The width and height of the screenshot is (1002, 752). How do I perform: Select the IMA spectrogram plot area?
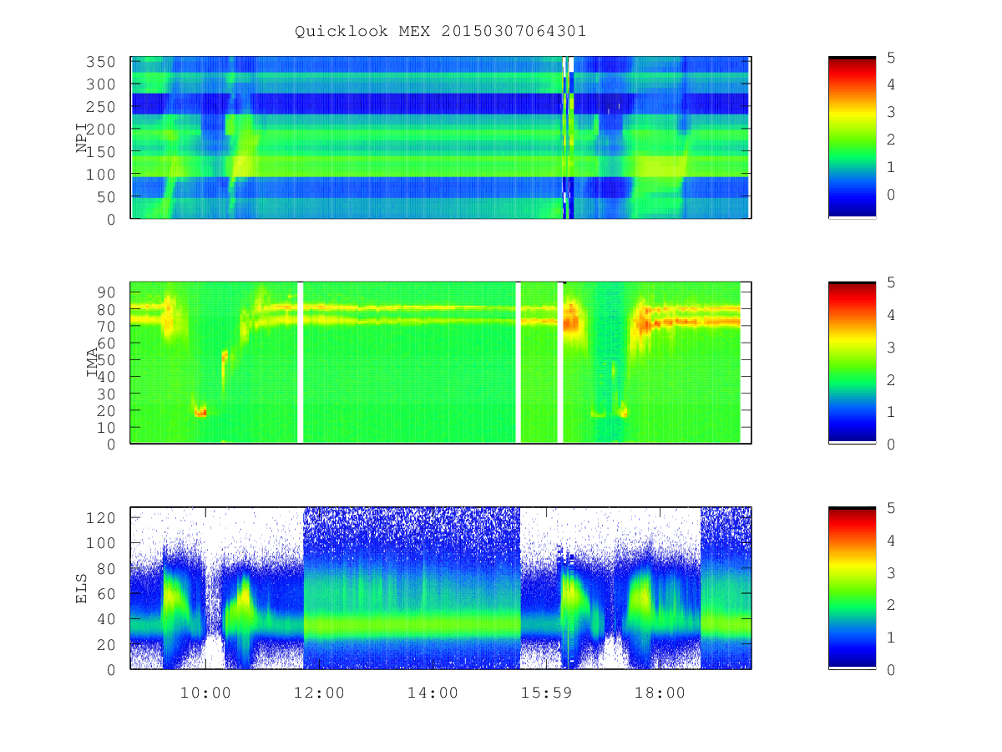click(441, 363)
